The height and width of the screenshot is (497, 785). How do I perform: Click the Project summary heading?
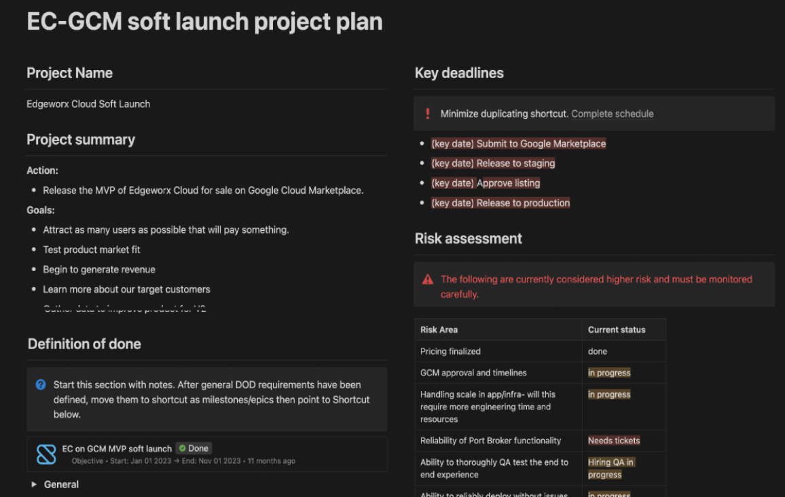pos(81,140)
